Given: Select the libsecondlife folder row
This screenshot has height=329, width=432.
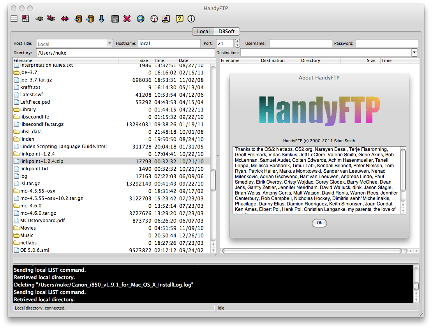Looking at the screenshot, I should click(111, 117).
